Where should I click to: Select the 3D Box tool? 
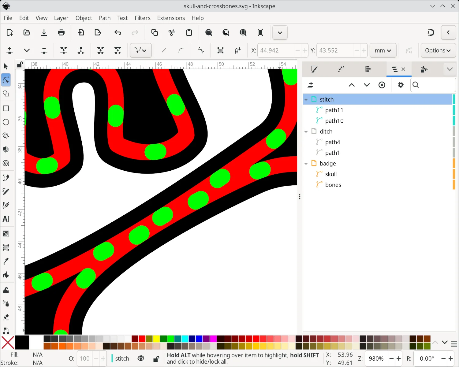point(6,150)
